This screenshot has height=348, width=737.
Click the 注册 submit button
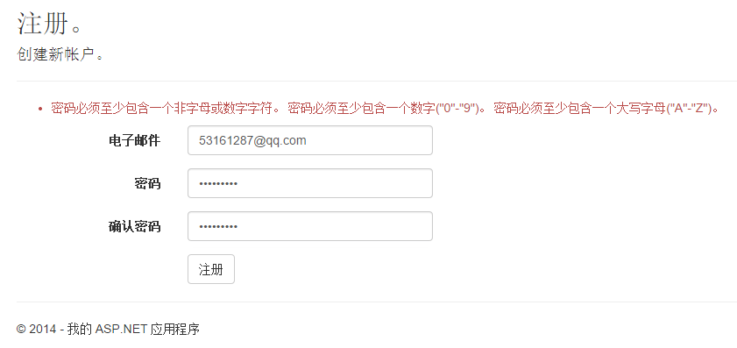[211, 269]
